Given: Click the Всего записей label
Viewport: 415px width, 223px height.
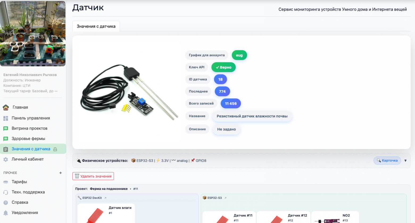Looking at the screenshot, I should [x=201, y=103].
